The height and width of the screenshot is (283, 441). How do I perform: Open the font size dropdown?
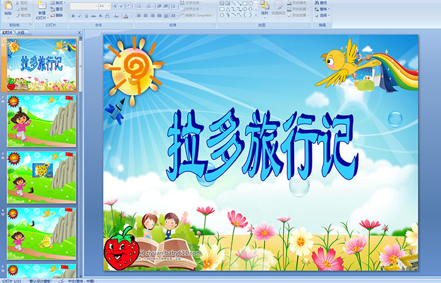click(110, 6)
